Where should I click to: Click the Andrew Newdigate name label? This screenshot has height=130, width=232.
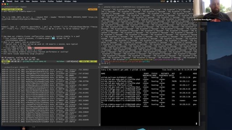click(203, 19)
